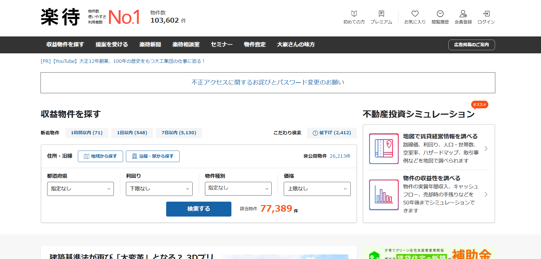Open お気に入り heart icon
Screen dimensions: 541x259
click(x=415, y=13)
